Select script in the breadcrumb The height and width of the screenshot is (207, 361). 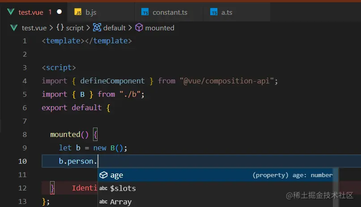coord(75,28)
